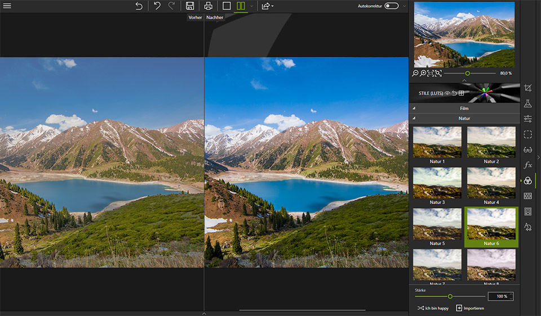Screen dimensions: 541x316
Task: Click the Ich bin happy button
Action: (x=433, y=308)
